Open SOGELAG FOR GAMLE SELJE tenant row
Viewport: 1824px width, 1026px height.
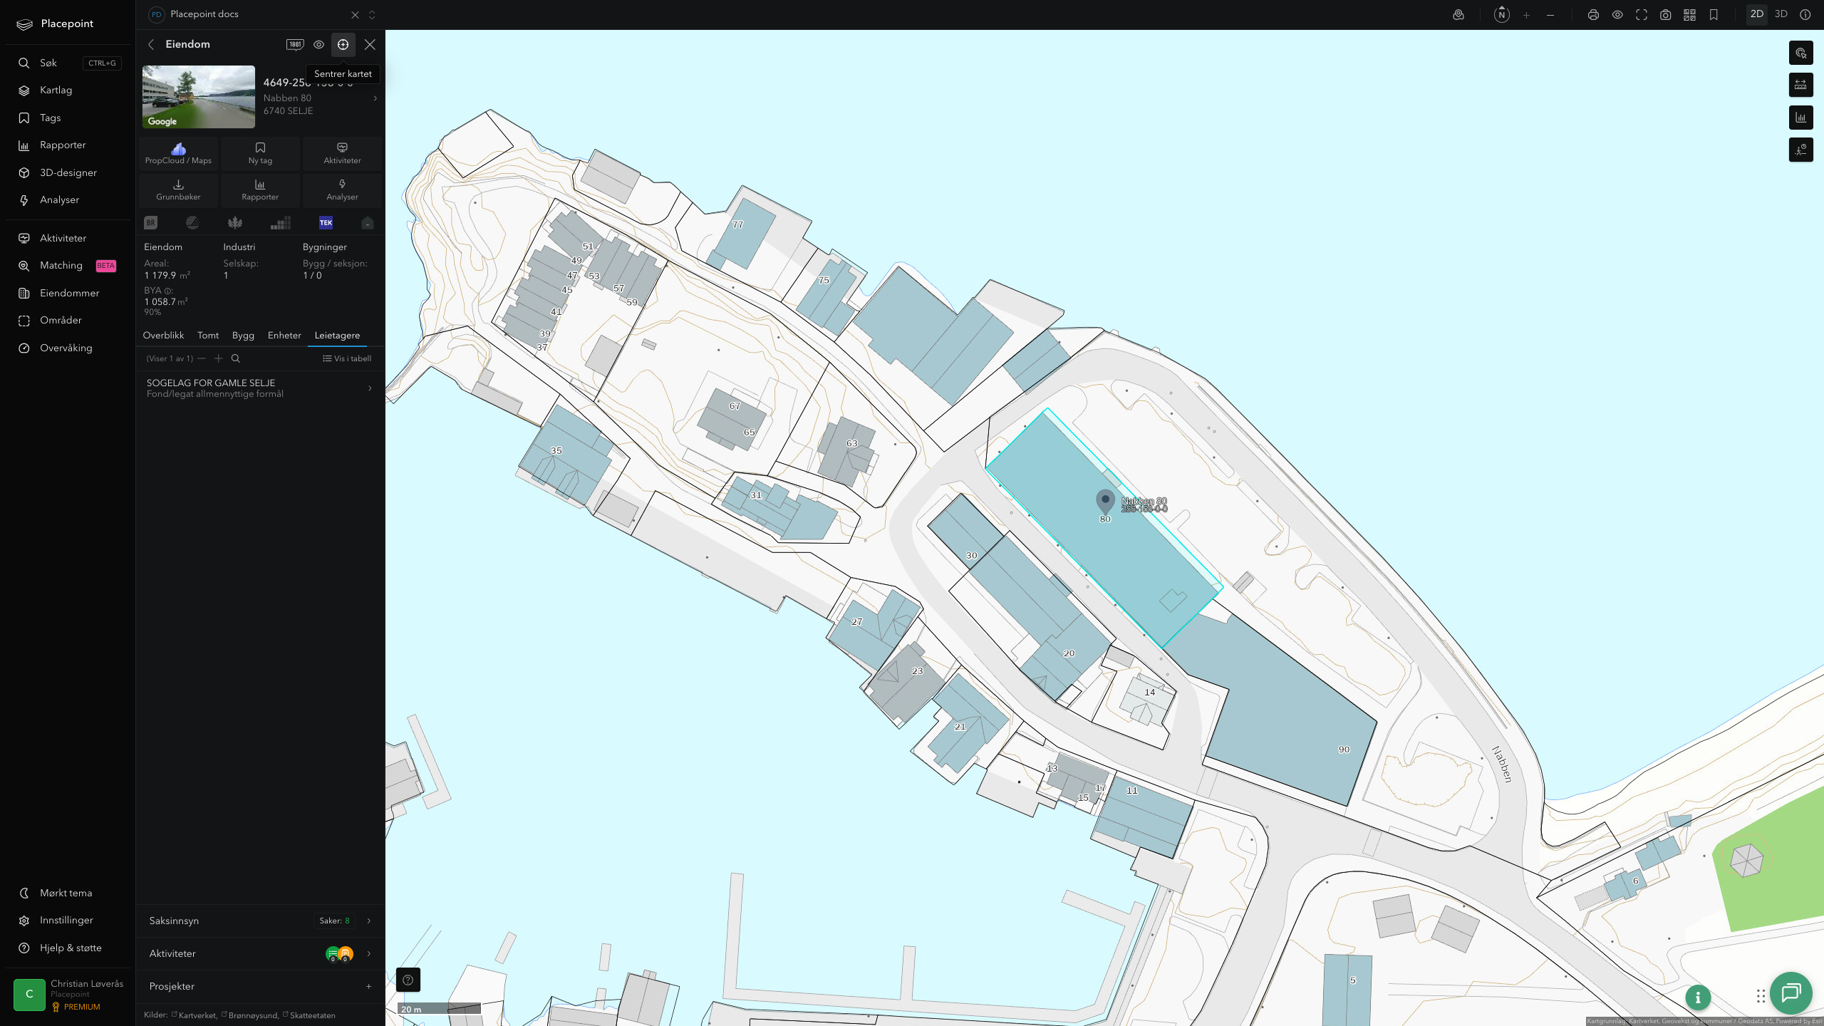(260, 388)
